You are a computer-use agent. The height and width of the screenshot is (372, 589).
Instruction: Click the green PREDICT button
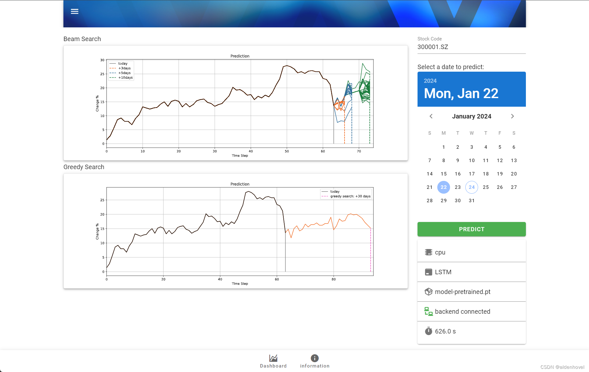pos(471,229)
